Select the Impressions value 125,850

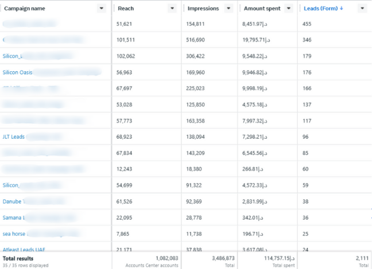(x=195, y=104)
